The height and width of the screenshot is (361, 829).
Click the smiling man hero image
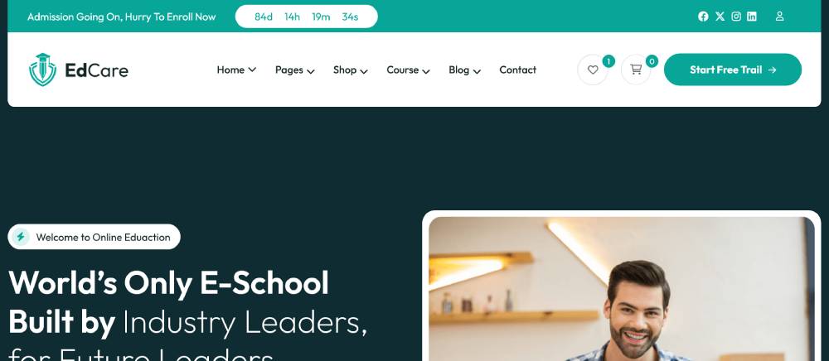pyautogui.click(x=621, y=289)
